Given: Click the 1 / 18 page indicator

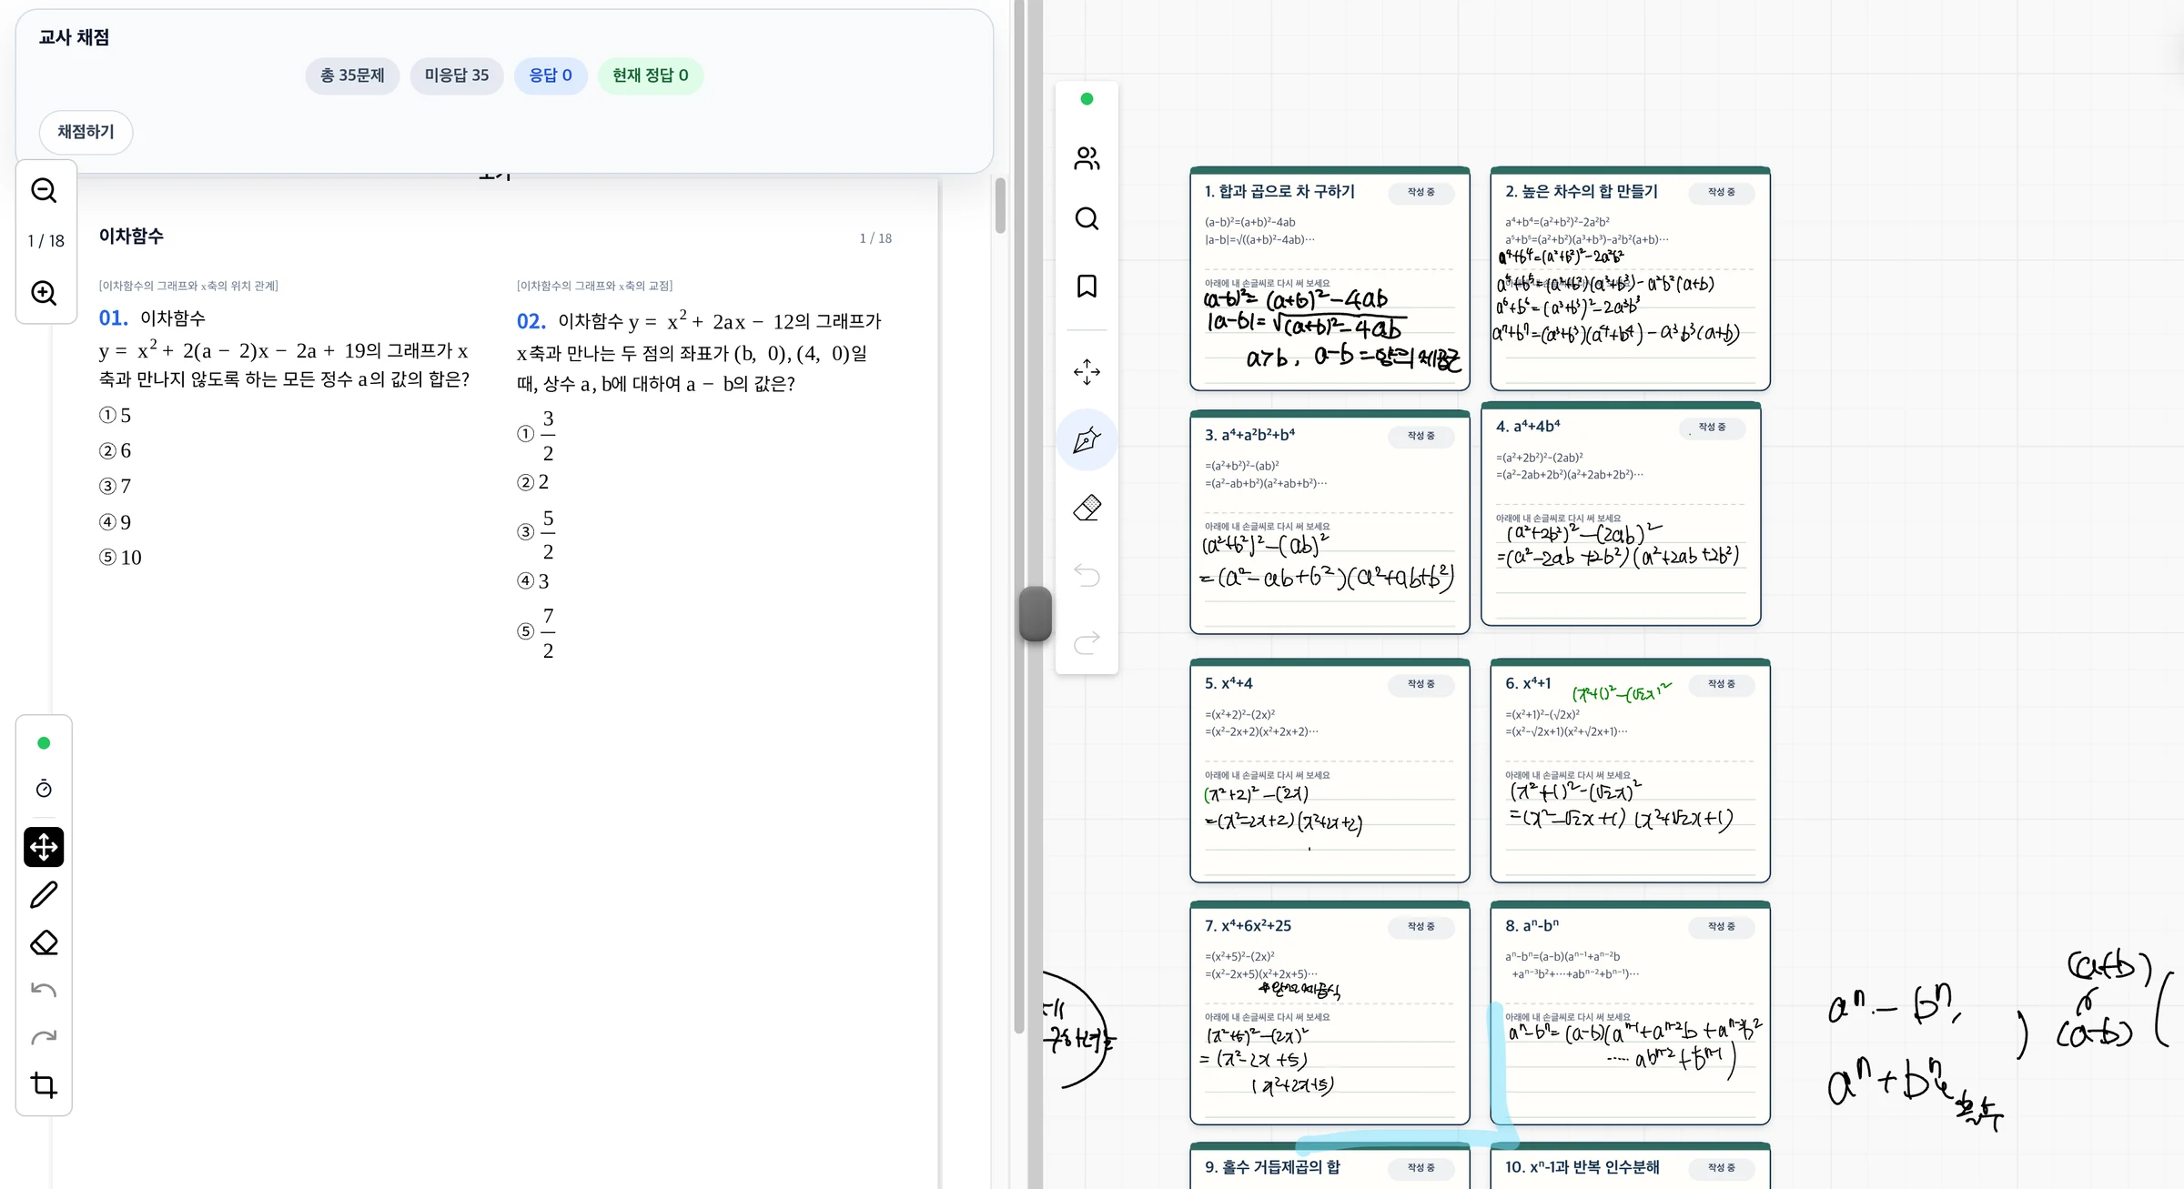Looking at the screenshot, I should [45, 241].
